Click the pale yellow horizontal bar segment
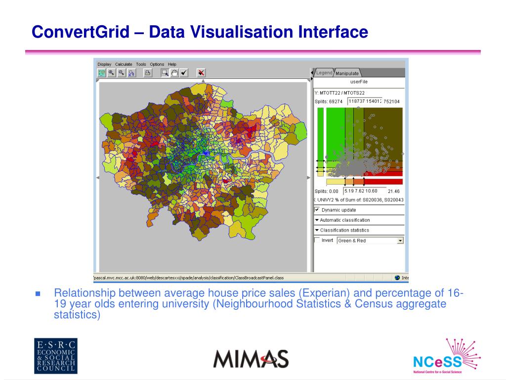506x380 pixels. pos(336,182)
